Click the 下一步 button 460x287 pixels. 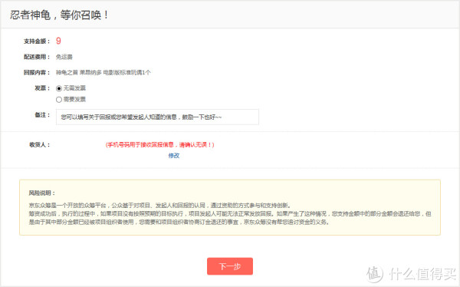click(230, 266)
